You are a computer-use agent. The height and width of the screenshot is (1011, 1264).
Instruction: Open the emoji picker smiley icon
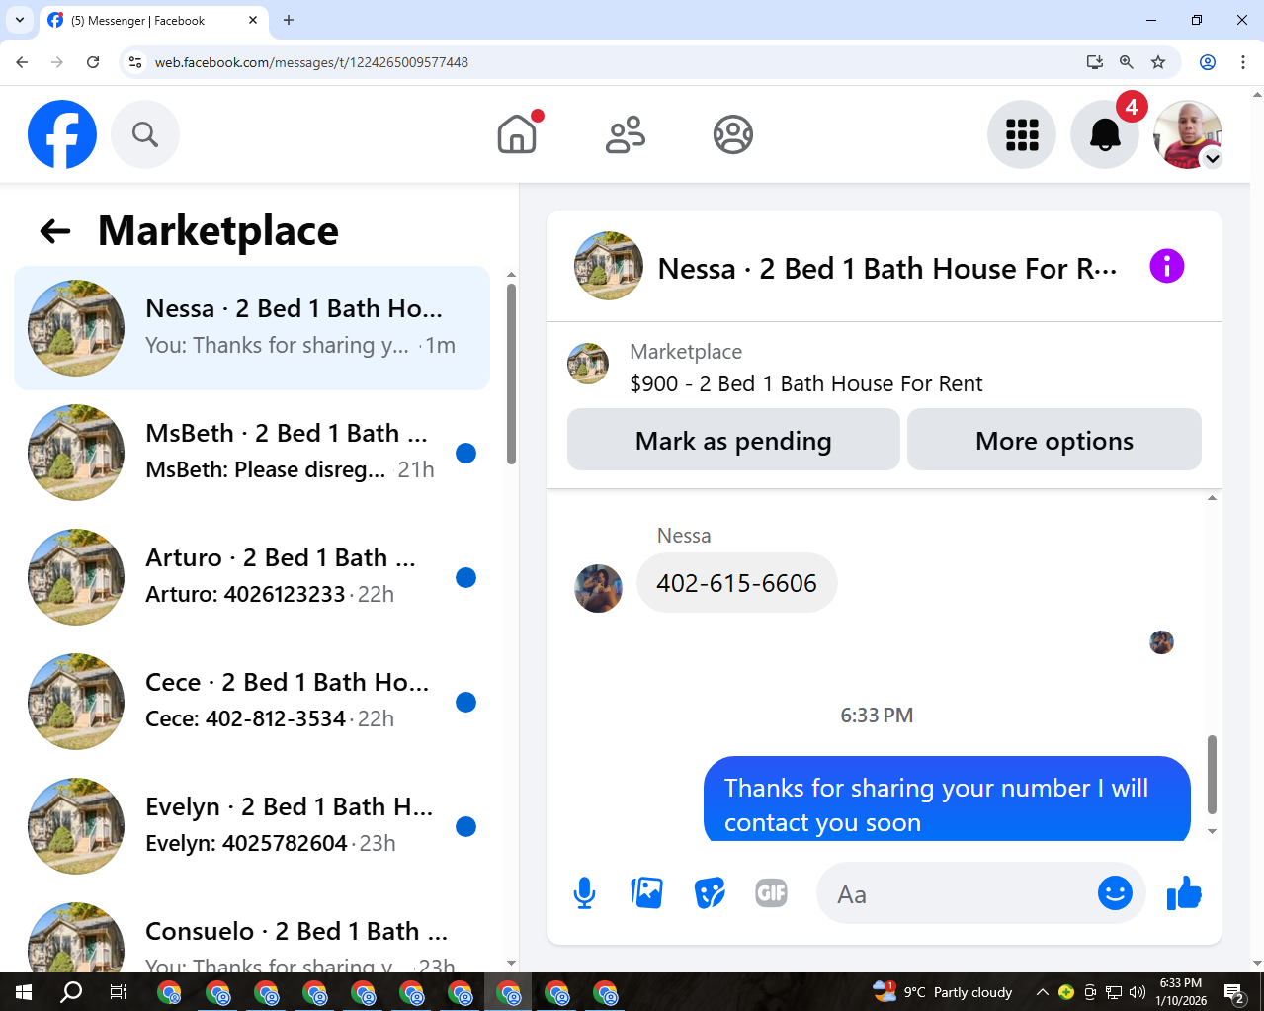click(x=1115, y=893)
